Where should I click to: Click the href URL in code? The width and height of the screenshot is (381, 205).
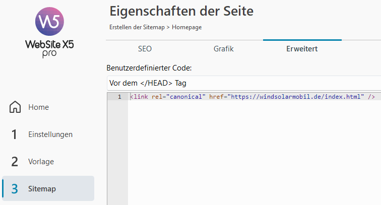tap(296, 97)
